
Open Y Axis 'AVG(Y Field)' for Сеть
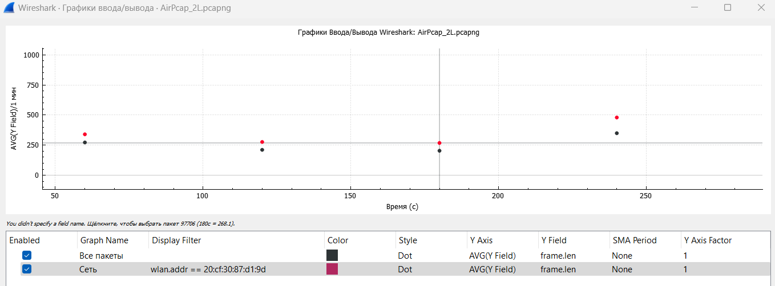[x=493, y=269]
